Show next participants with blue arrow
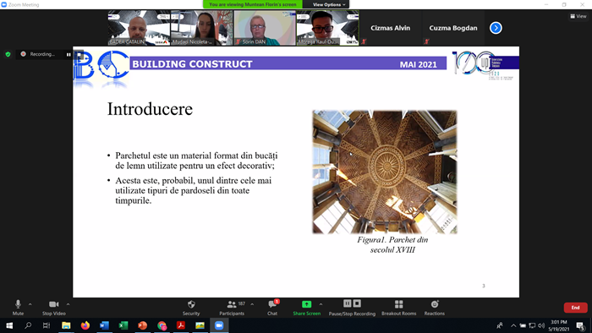Viewport: 592px width, 333px height. 496,28
